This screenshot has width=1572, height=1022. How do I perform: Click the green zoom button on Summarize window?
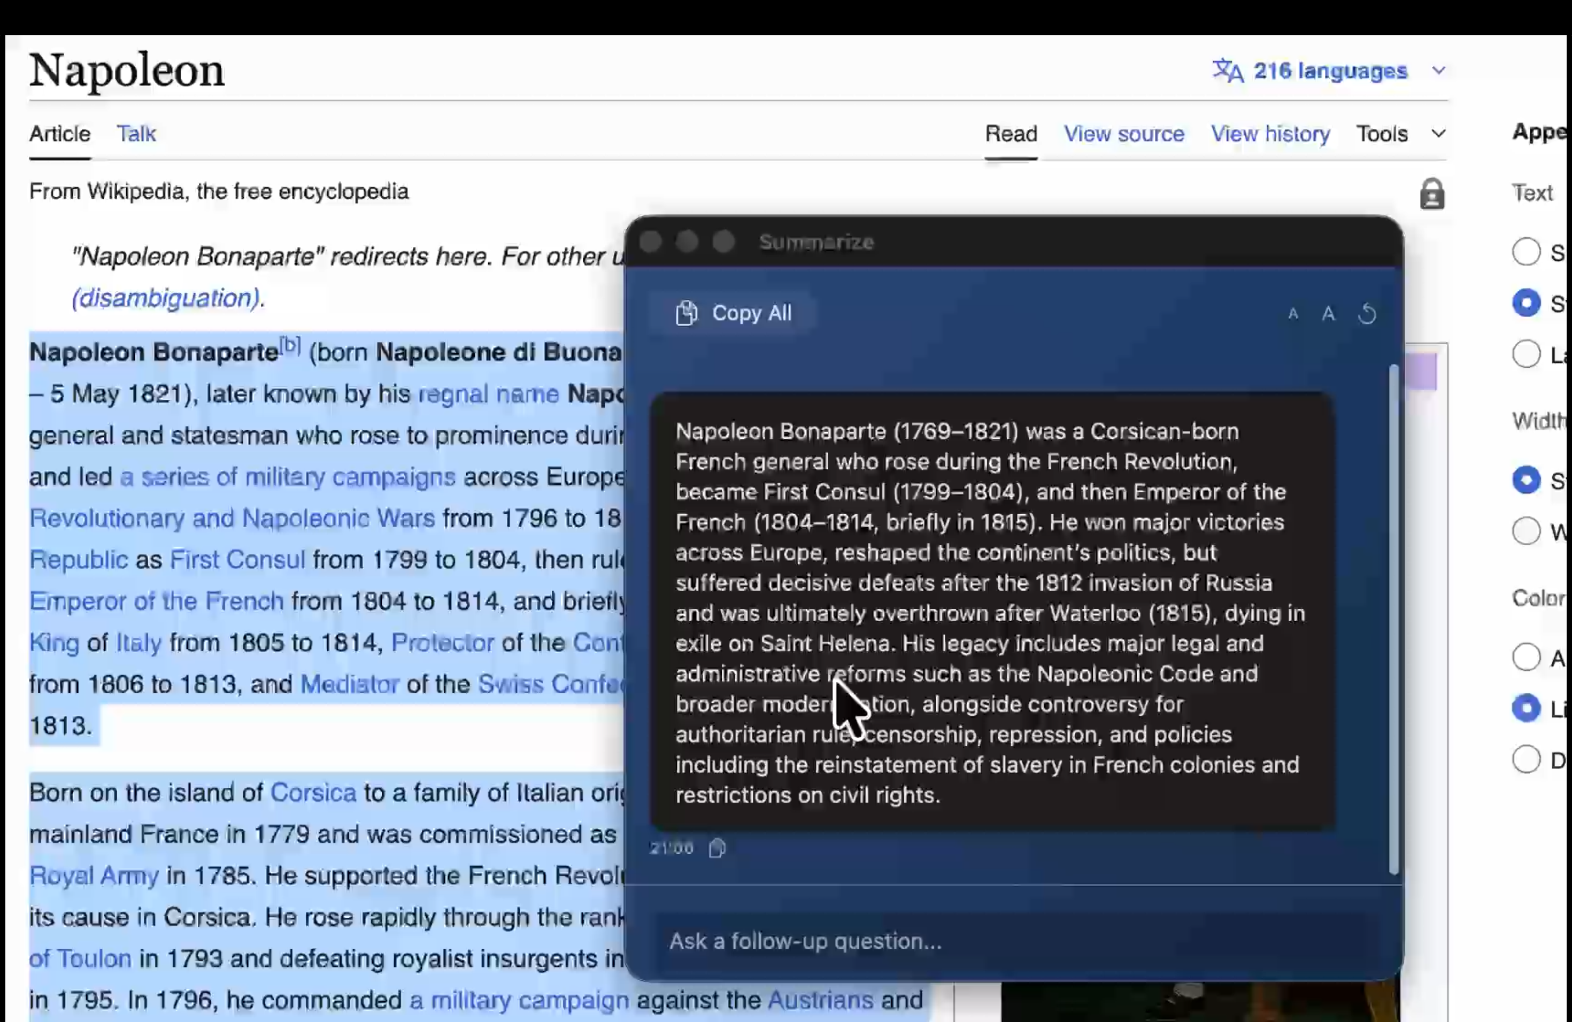click(x=723, y=242)
